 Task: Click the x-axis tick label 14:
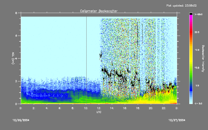point(112,108)
